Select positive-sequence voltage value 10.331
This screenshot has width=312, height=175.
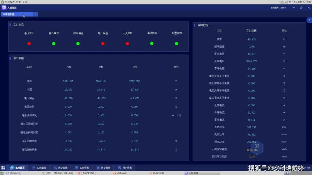click(x=252, y=54)
